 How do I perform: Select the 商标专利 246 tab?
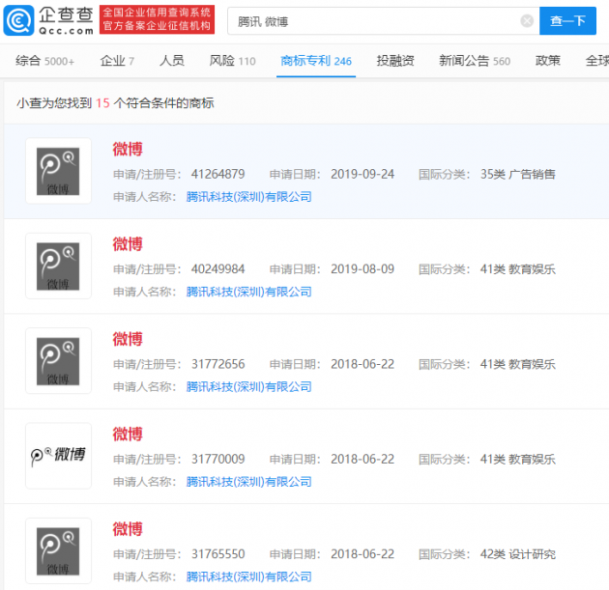tap(316, 61)
